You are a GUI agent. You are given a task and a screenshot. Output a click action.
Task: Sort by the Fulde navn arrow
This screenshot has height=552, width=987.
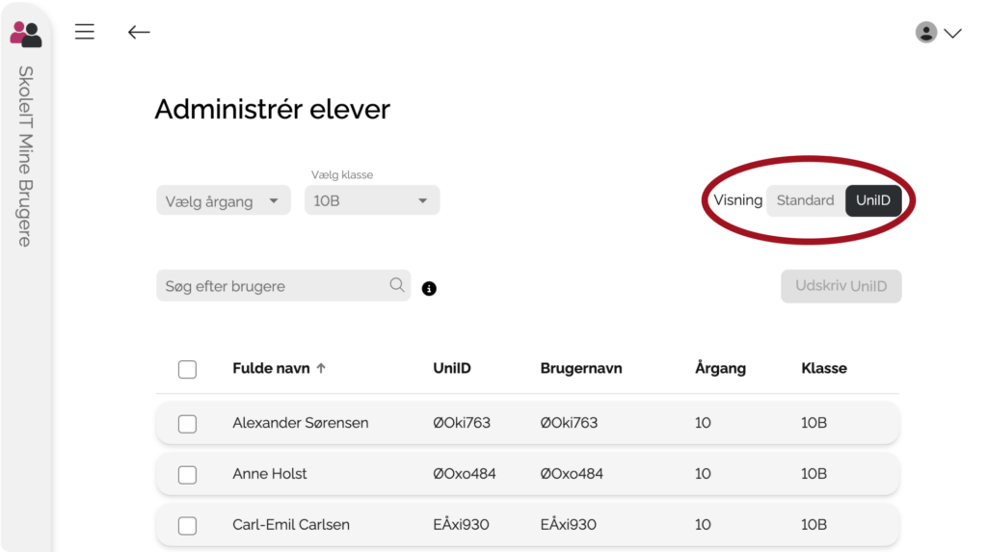pos(322,368)
